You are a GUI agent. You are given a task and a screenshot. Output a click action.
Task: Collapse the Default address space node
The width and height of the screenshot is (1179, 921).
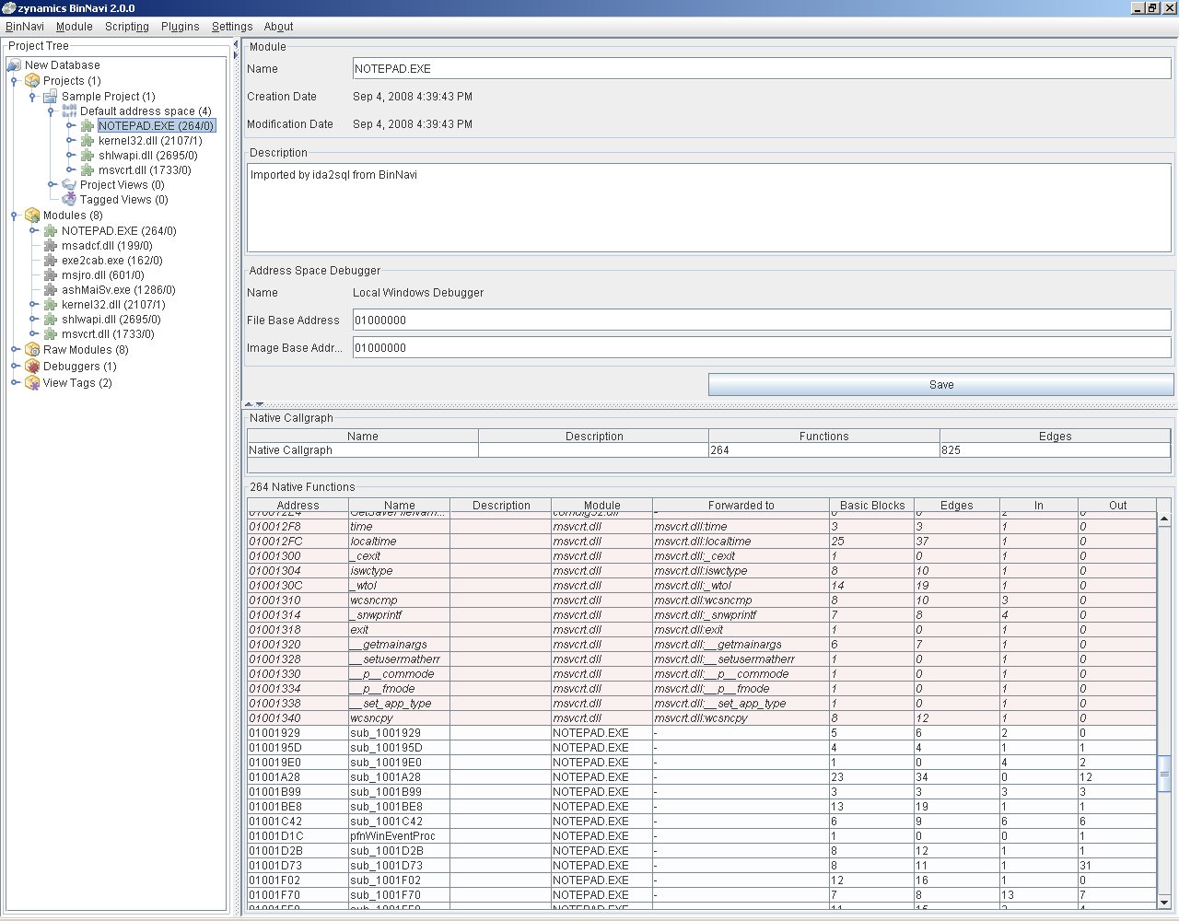[x=51, y=111]
